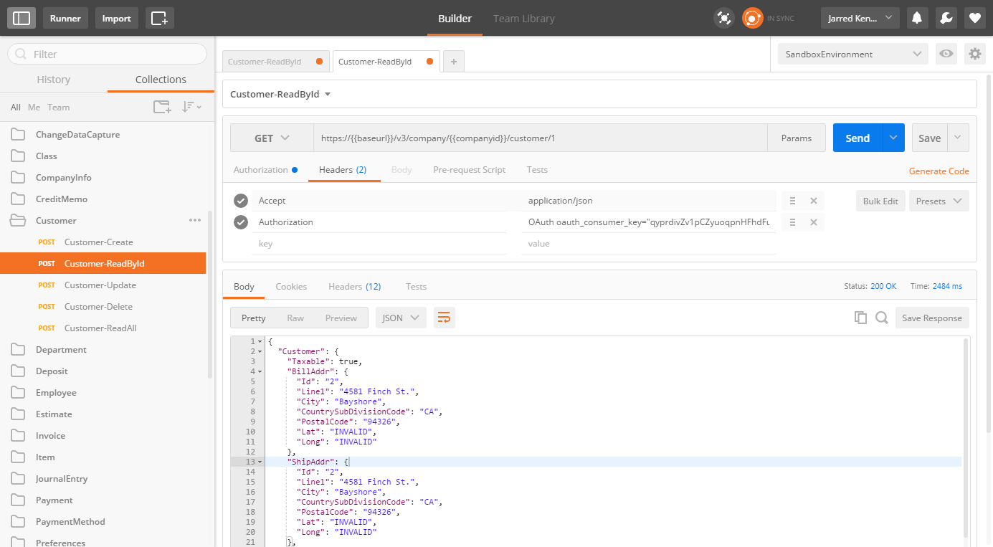Image resolution: width=993 pixels, height=547 pixels.
Task: Filter collections by Team
Action: 59,108
